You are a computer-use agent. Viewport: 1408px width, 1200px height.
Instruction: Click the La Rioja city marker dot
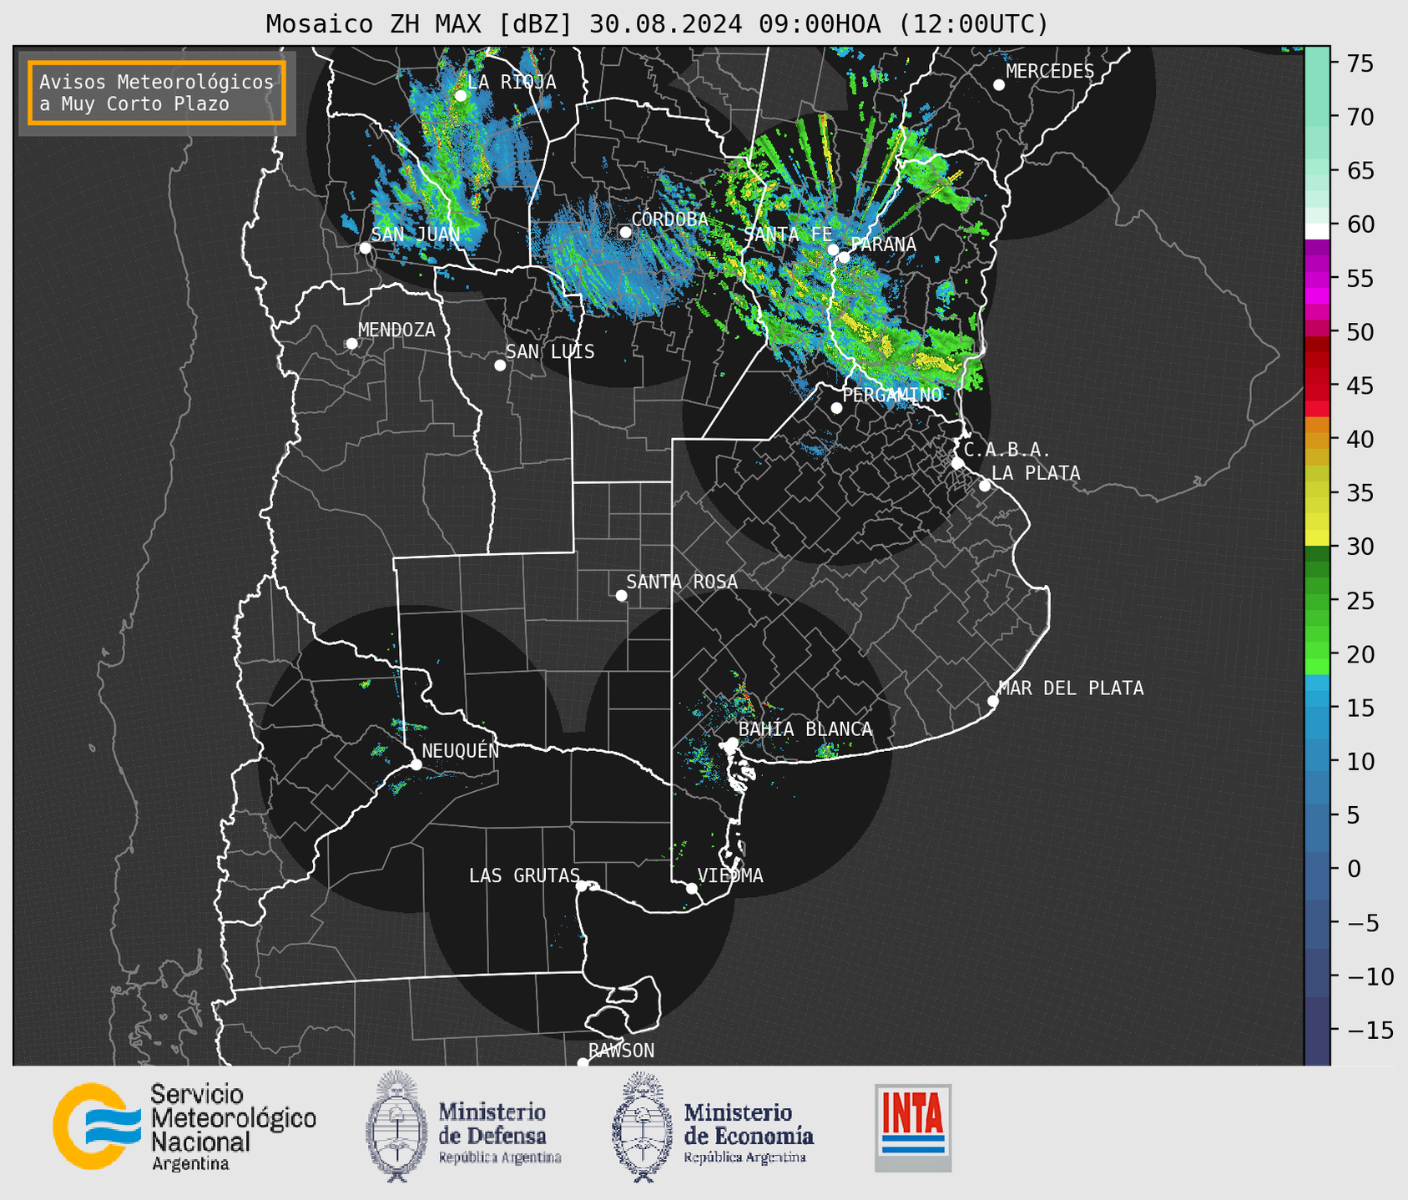[x=461, y=96]
